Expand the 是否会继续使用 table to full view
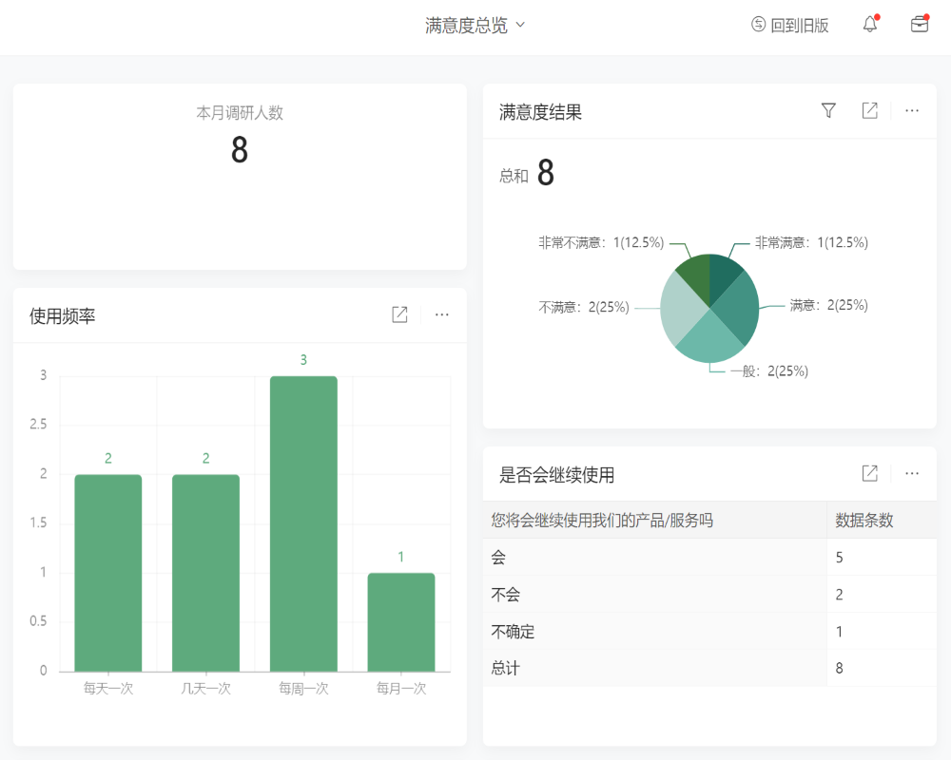Viewport: 951px width, 760px height. point(869,473)
